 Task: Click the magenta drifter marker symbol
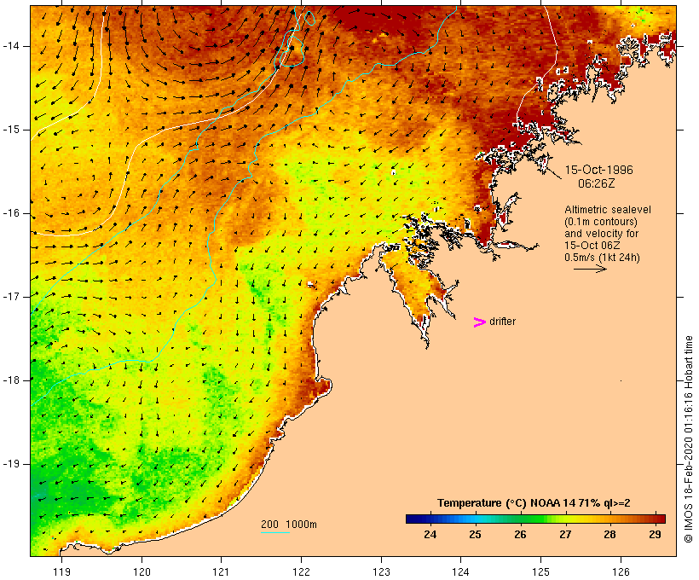pos(479,322)
